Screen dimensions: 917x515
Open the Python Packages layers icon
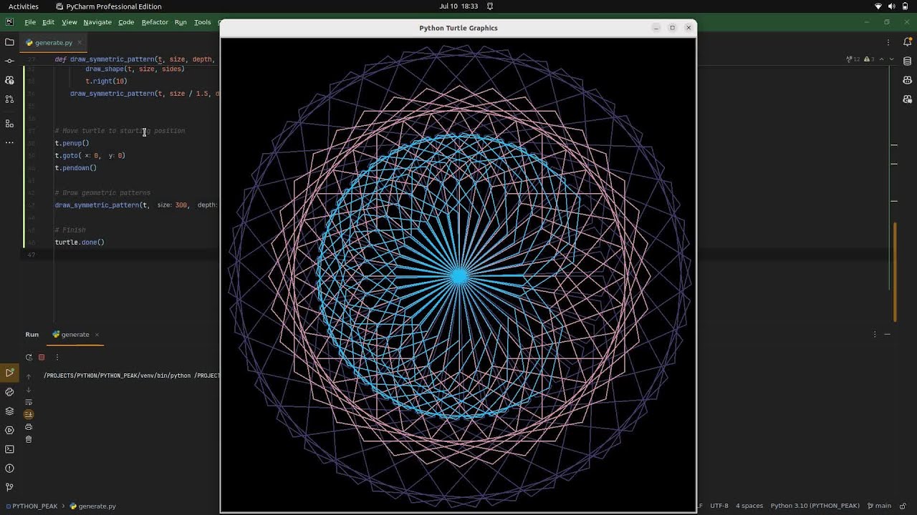click(9, 411)
